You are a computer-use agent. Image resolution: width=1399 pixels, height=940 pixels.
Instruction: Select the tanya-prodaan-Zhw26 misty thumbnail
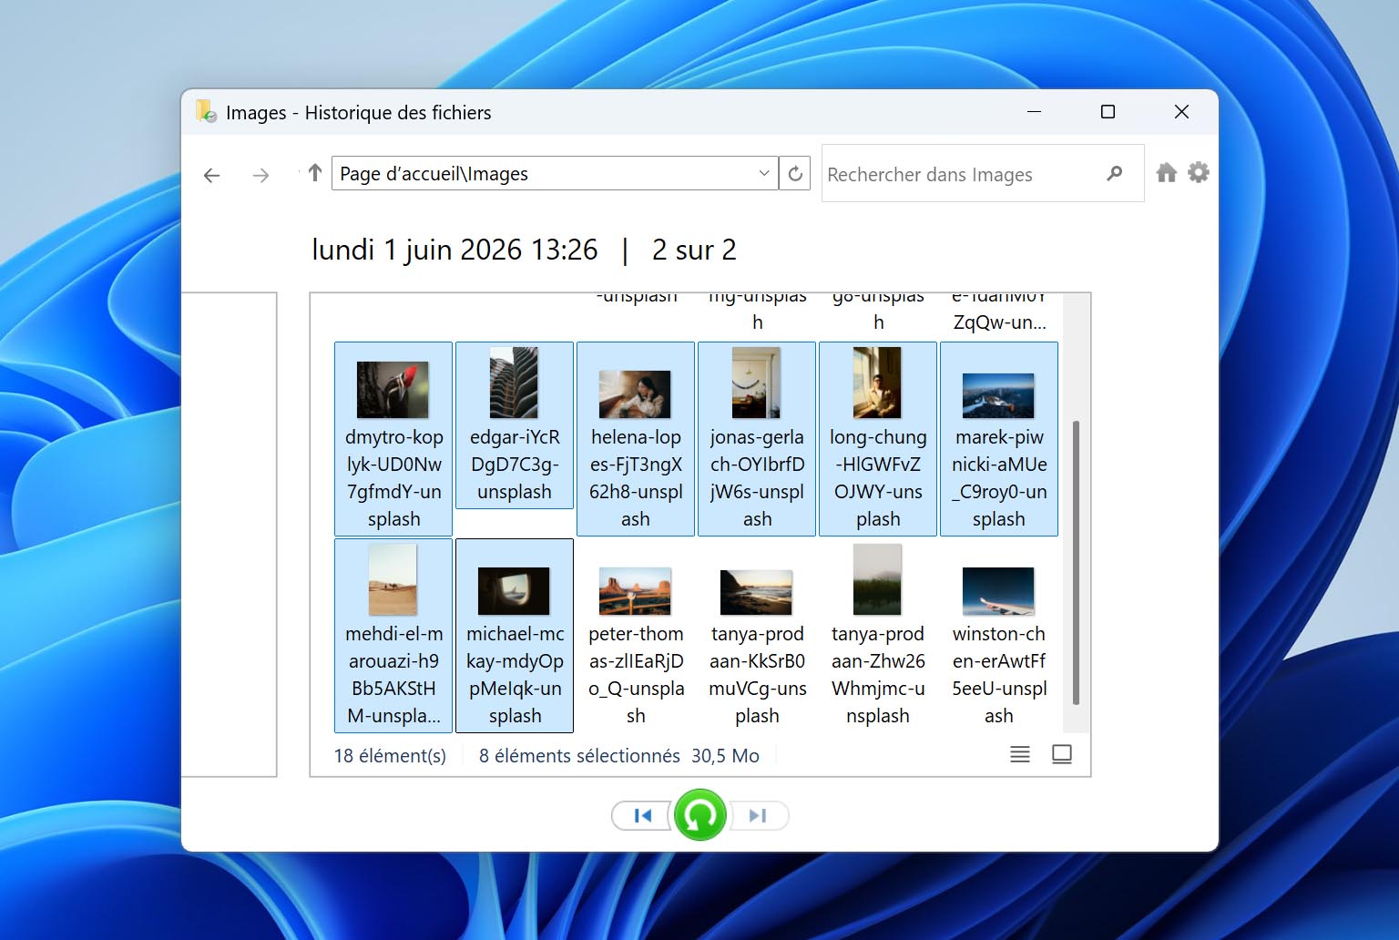pos(877,579)
